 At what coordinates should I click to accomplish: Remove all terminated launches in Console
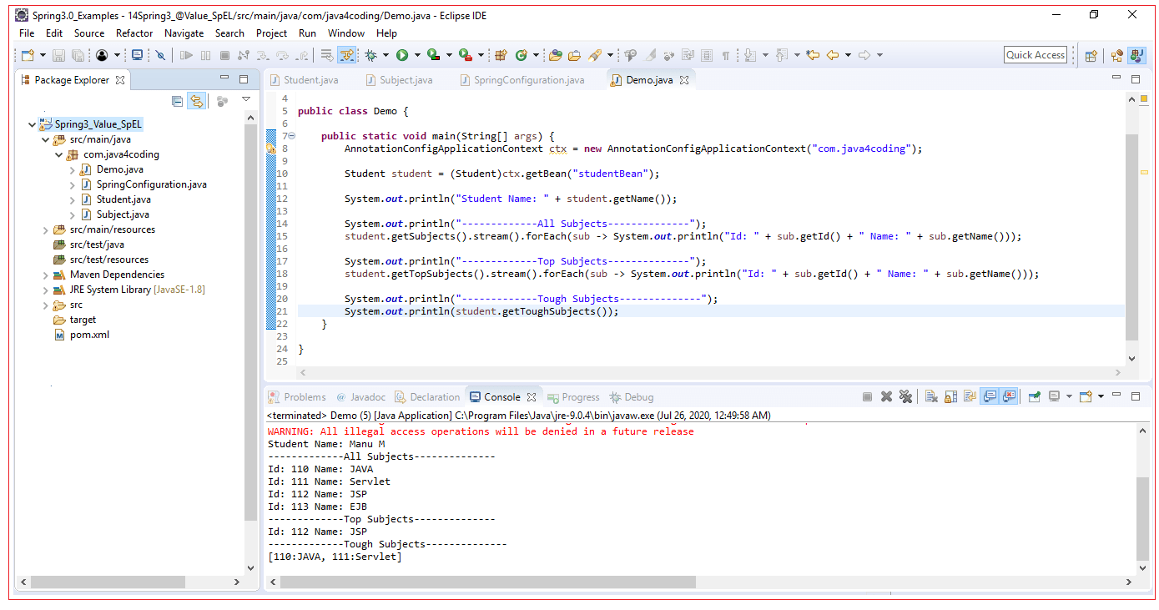[x=905, y=396]
